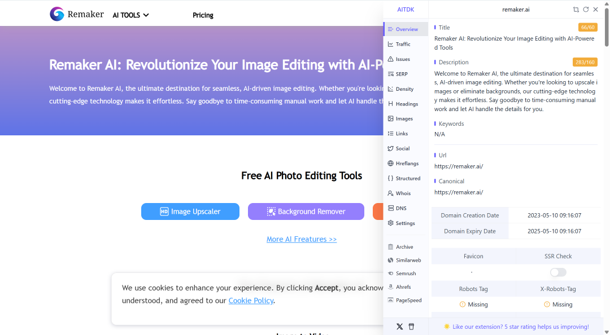610x335 pixels.
Task: Click the remaker.ai panel header text
Action: [x=516, y=10]
